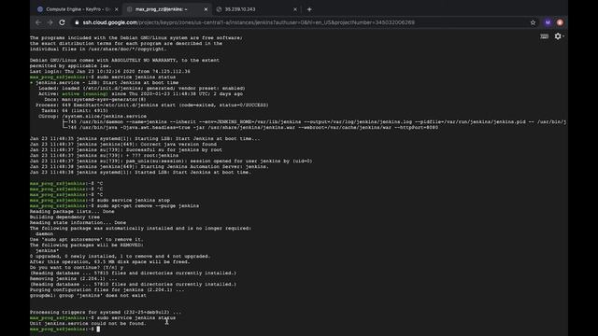This screenshot has height=336, width=598.
Task: Reload the SSH page
Action: click(x=63, y=22)
